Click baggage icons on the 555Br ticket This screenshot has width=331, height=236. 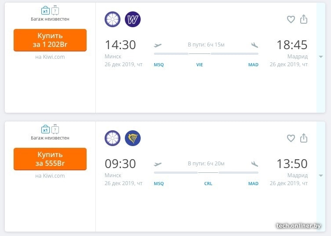tap(50, 129)
